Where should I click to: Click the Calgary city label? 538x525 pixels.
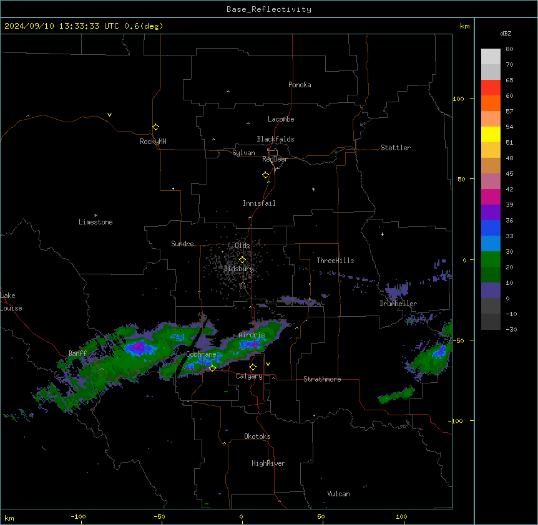tap(249, 376)
